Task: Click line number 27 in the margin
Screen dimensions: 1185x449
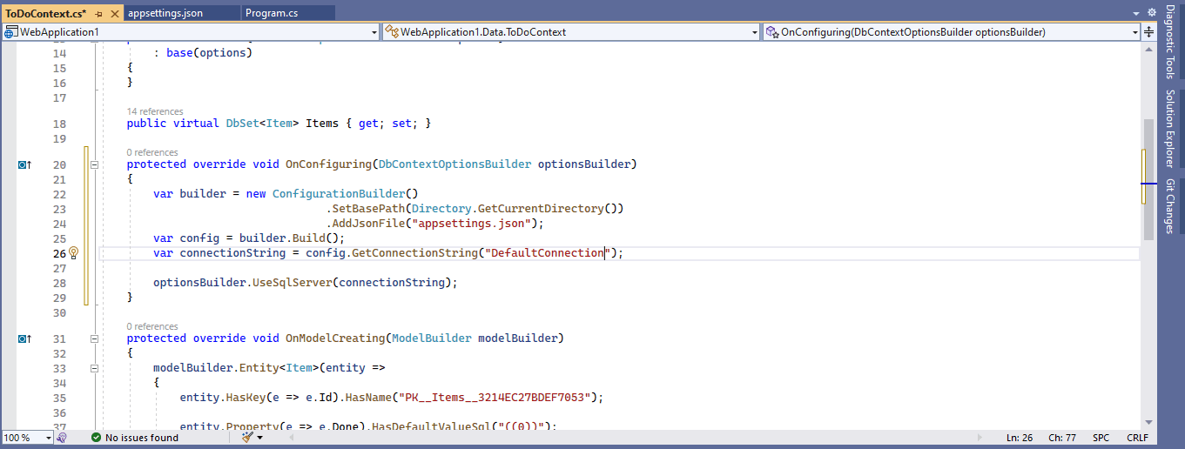Action: 59,268
